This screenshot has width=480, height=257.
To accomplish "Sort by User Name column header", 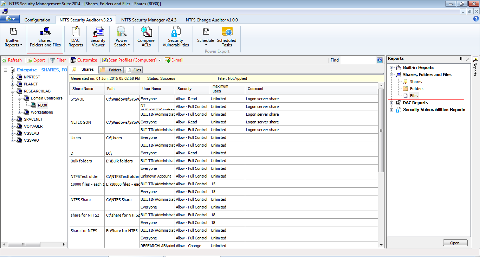I will pos(157,89).
